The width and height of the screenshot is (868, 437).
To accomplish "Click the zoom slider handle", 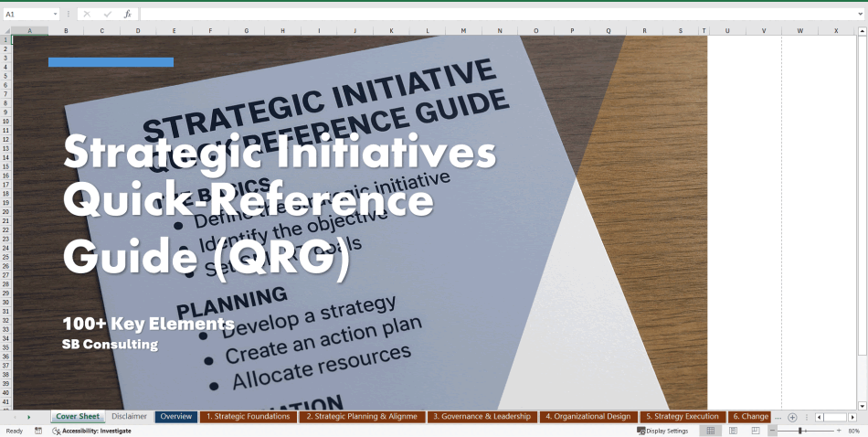I will pyautogui.click(x=799, y=431).
